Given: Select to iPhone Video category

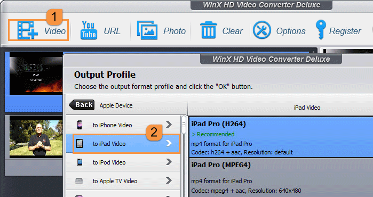Looking at the screenshot, I should tap(123, 125).
